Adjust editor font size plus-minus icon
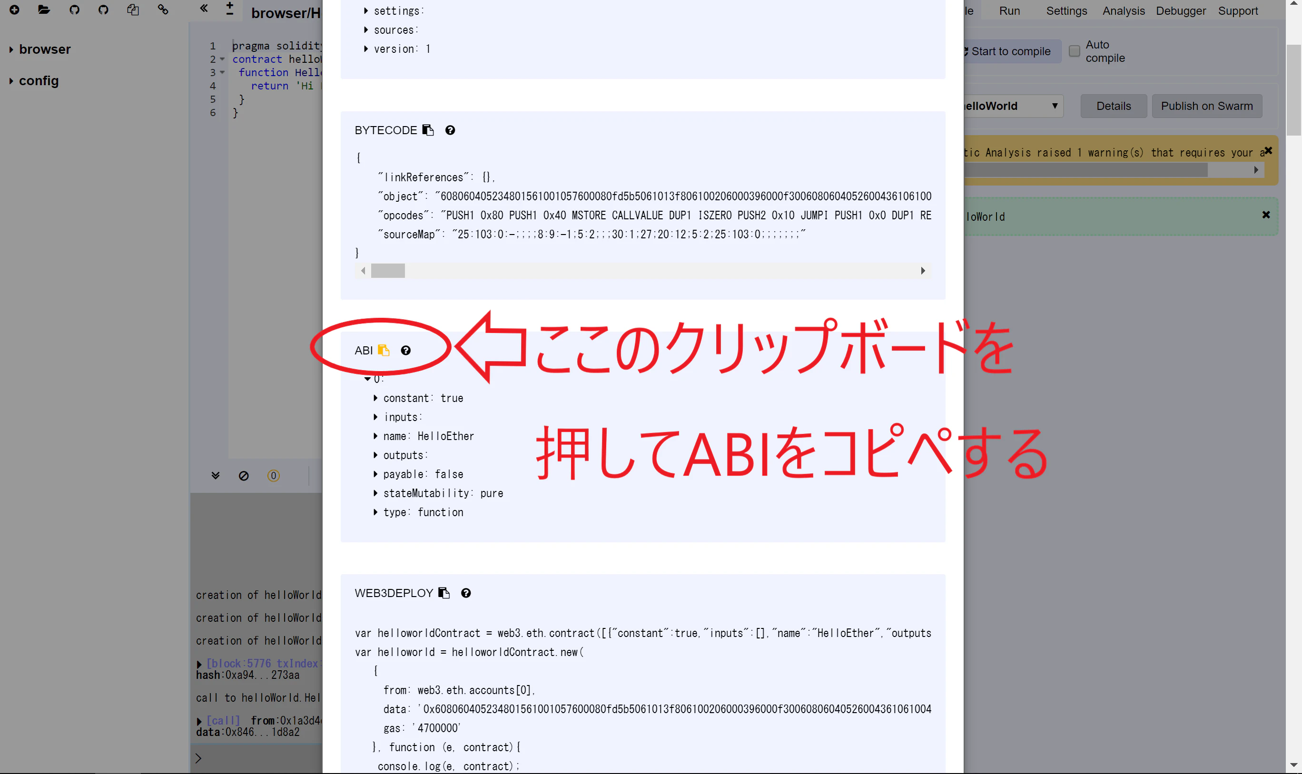This screenshot has width=1302, height=774. [x=229, y=9]
